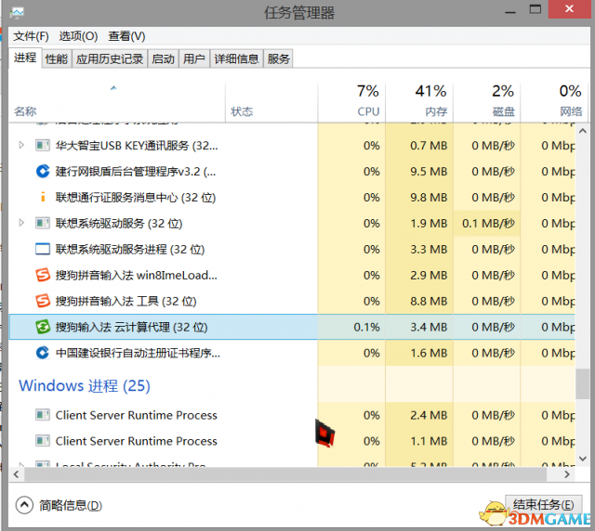Select the 联想系统驱动服务进程 (32 位) row
Image resolution: width=595 pixels, height=531 pixels.
coord(292,249)
